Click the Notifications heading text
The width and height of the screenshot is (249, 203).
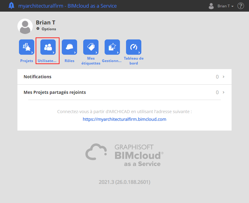[x=38, y=77]
